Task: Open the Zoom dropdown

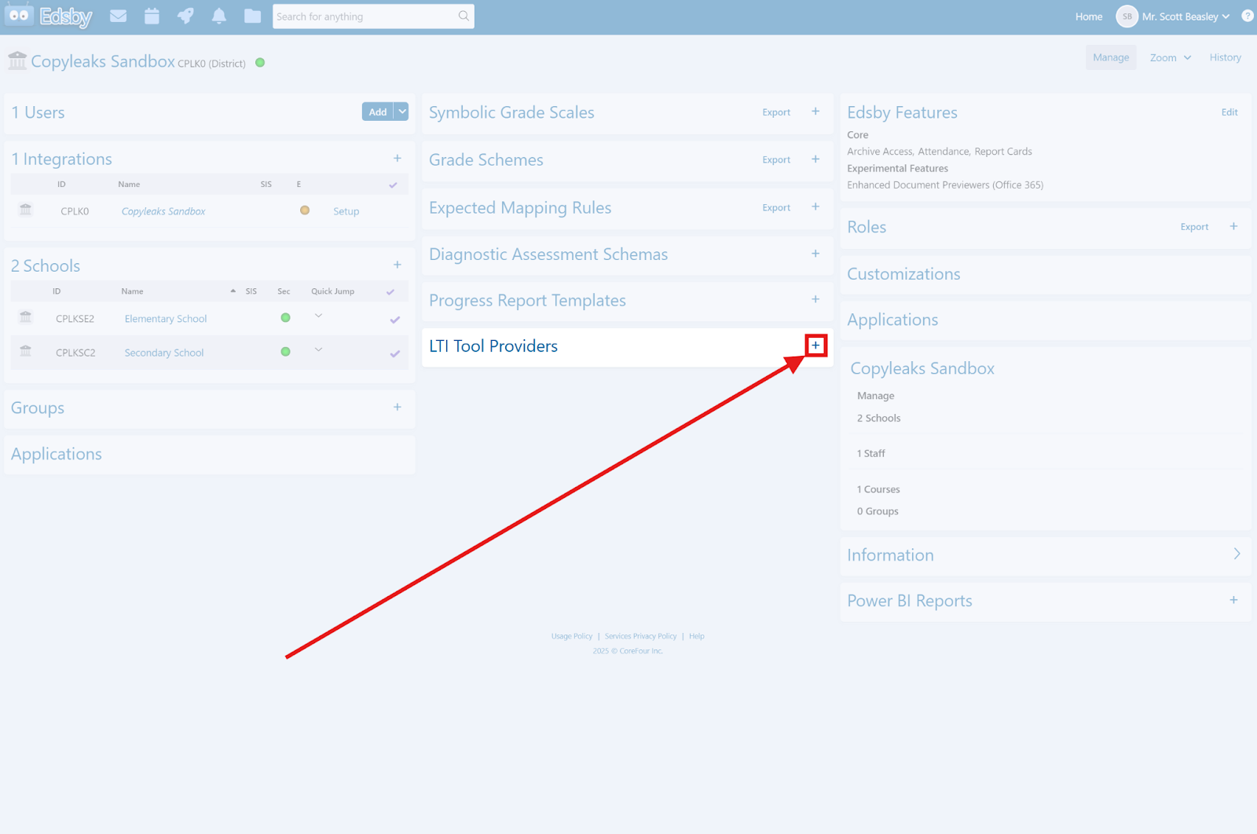Action: 1171,57
